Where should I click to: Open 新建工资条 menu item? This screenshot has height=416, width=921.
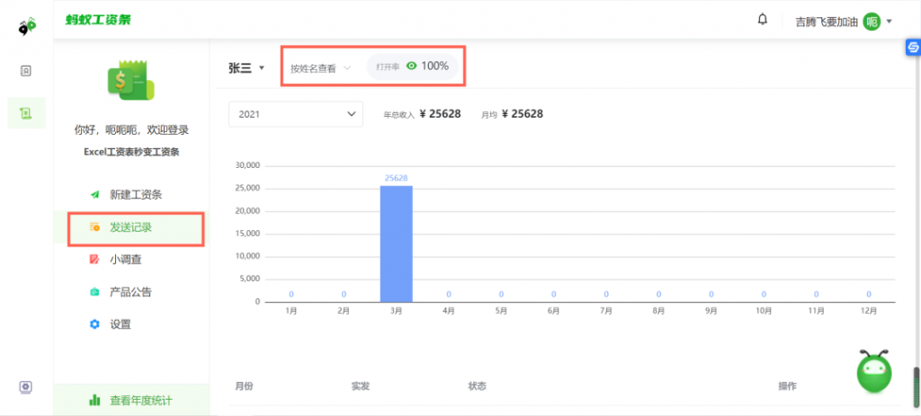click(x=135, y=195)
